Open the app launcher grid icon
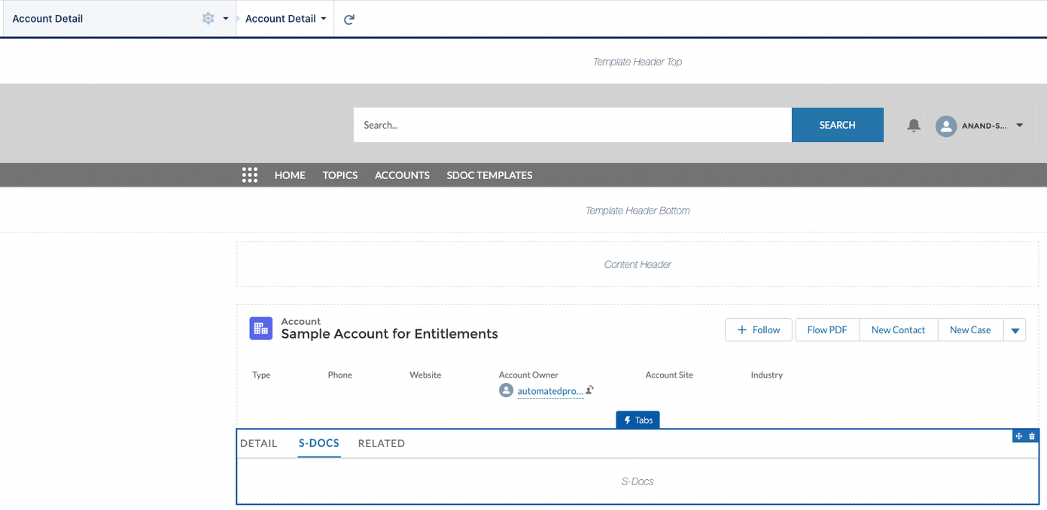This screenshot has width=1047, height=510. pos(250,175)
